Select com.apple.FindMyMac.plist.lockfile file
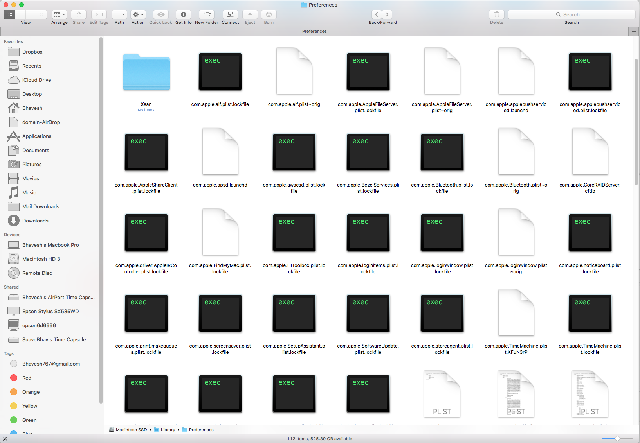640x443 pixels. pyautogui.click(x=220, y=232)
